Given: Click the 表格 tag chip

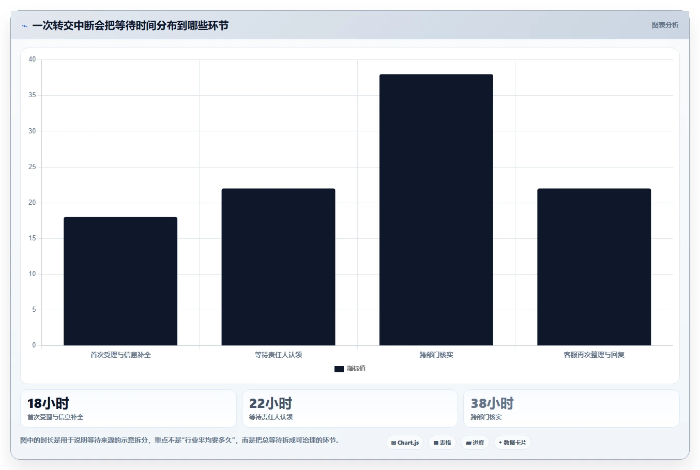Looking at the screenshot, I should point(442,443).
